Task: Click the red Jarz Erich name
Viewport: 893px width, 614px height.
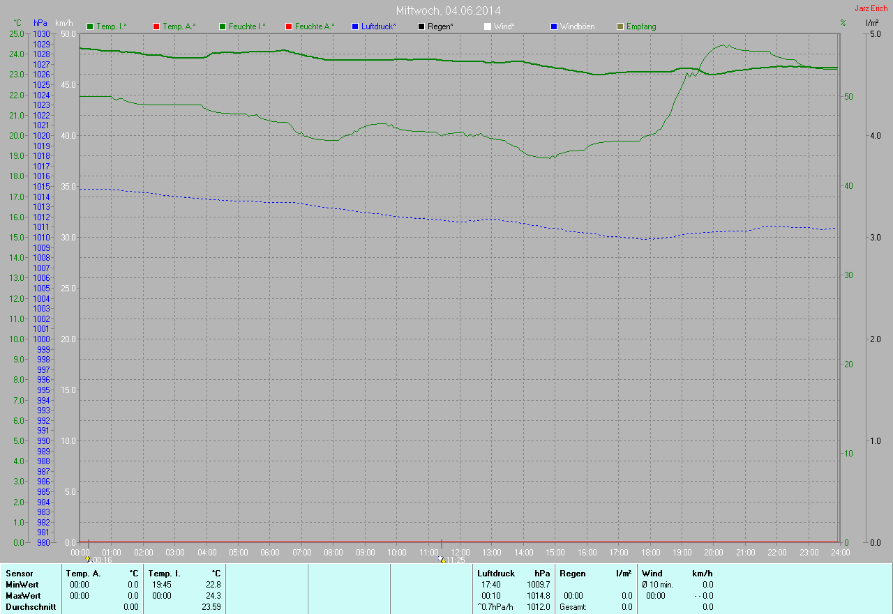Action: tap(871, 8)
